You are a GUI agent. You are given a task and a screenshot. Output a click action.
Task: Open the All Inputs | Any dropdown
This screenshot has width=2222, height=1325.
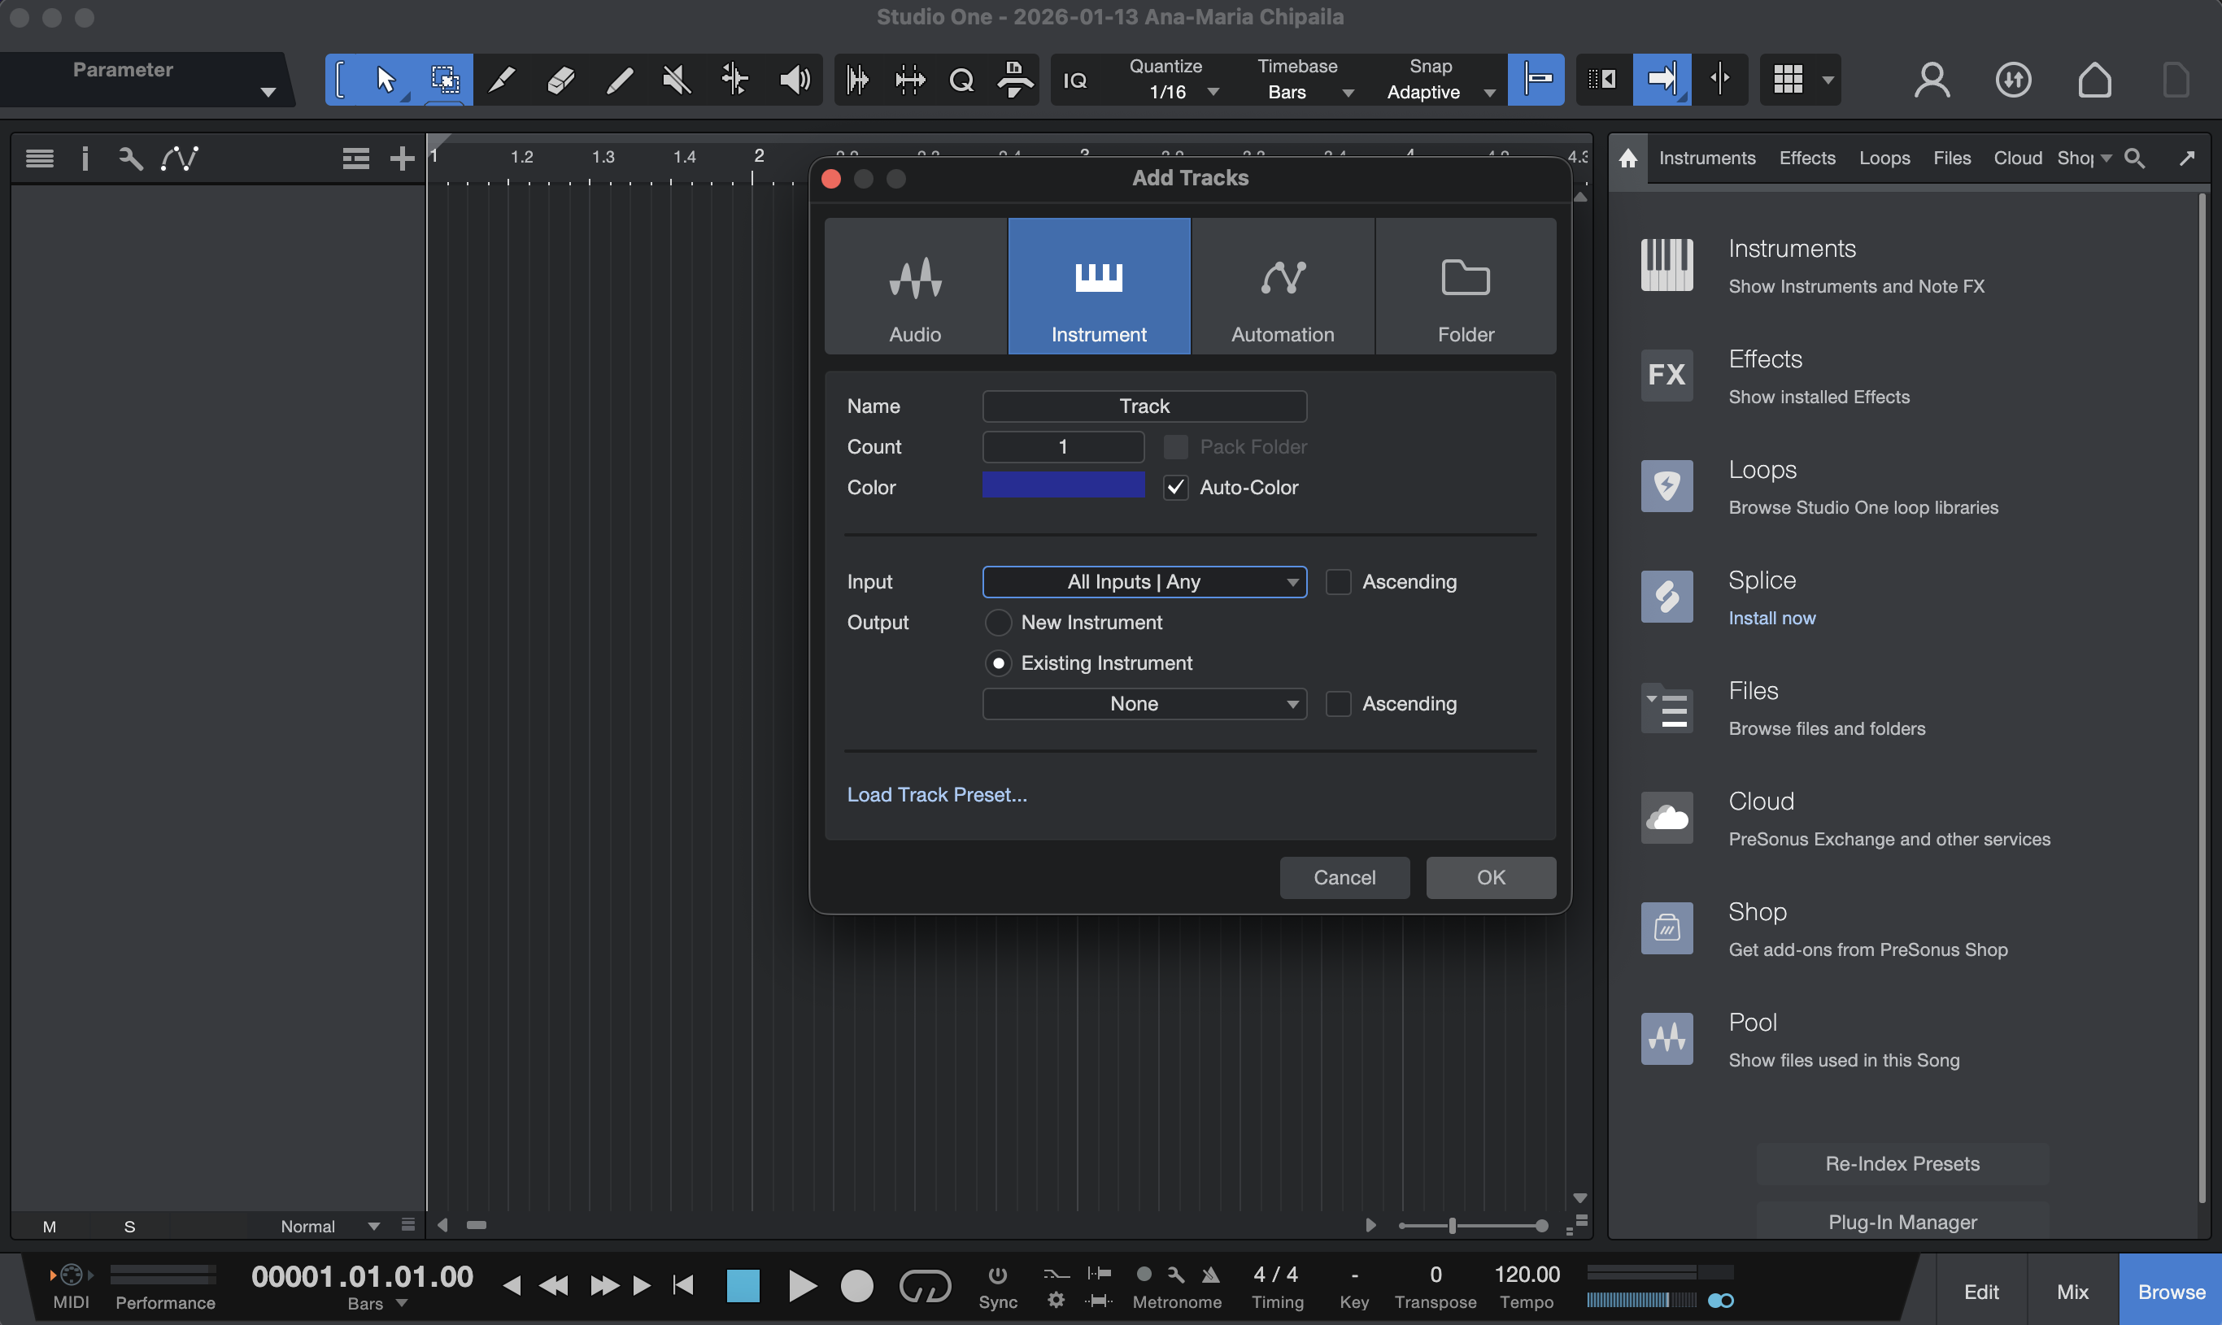click(1144, 582)
